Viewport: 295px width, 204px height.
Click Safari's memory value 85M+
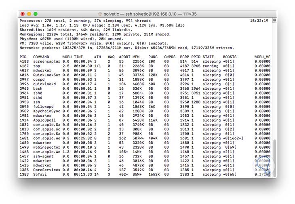137,174
